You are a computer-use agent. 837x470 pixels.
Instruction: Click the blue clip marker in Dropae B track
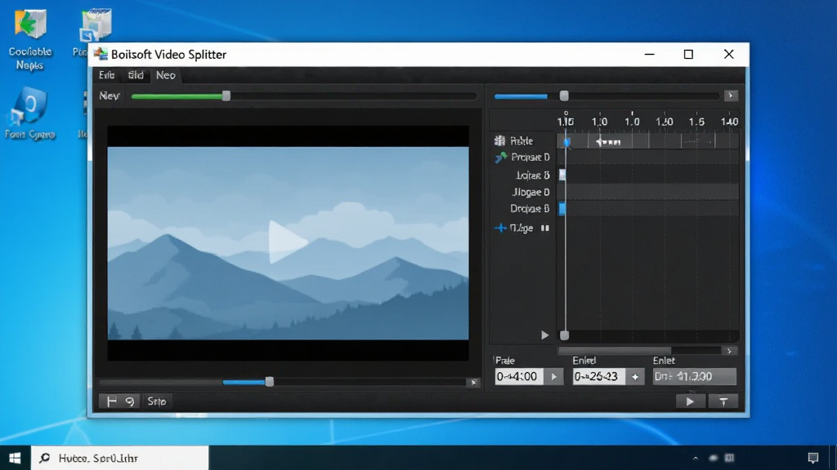562,208
